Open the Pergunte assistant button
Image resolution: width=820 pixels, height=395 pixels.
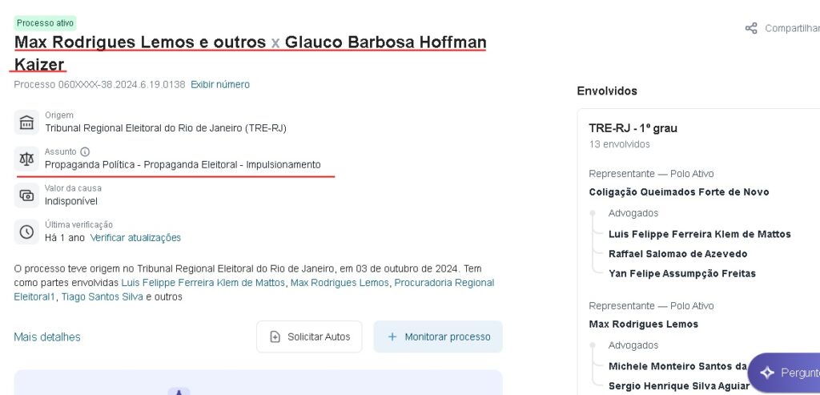coord(787,373)
